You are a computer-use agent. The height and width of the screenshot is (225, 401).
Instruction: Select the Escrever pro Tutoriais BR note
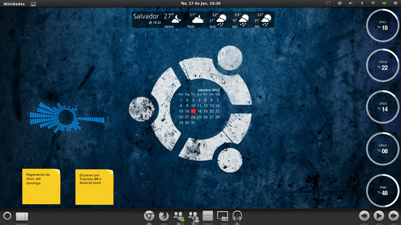coord(95,187)
